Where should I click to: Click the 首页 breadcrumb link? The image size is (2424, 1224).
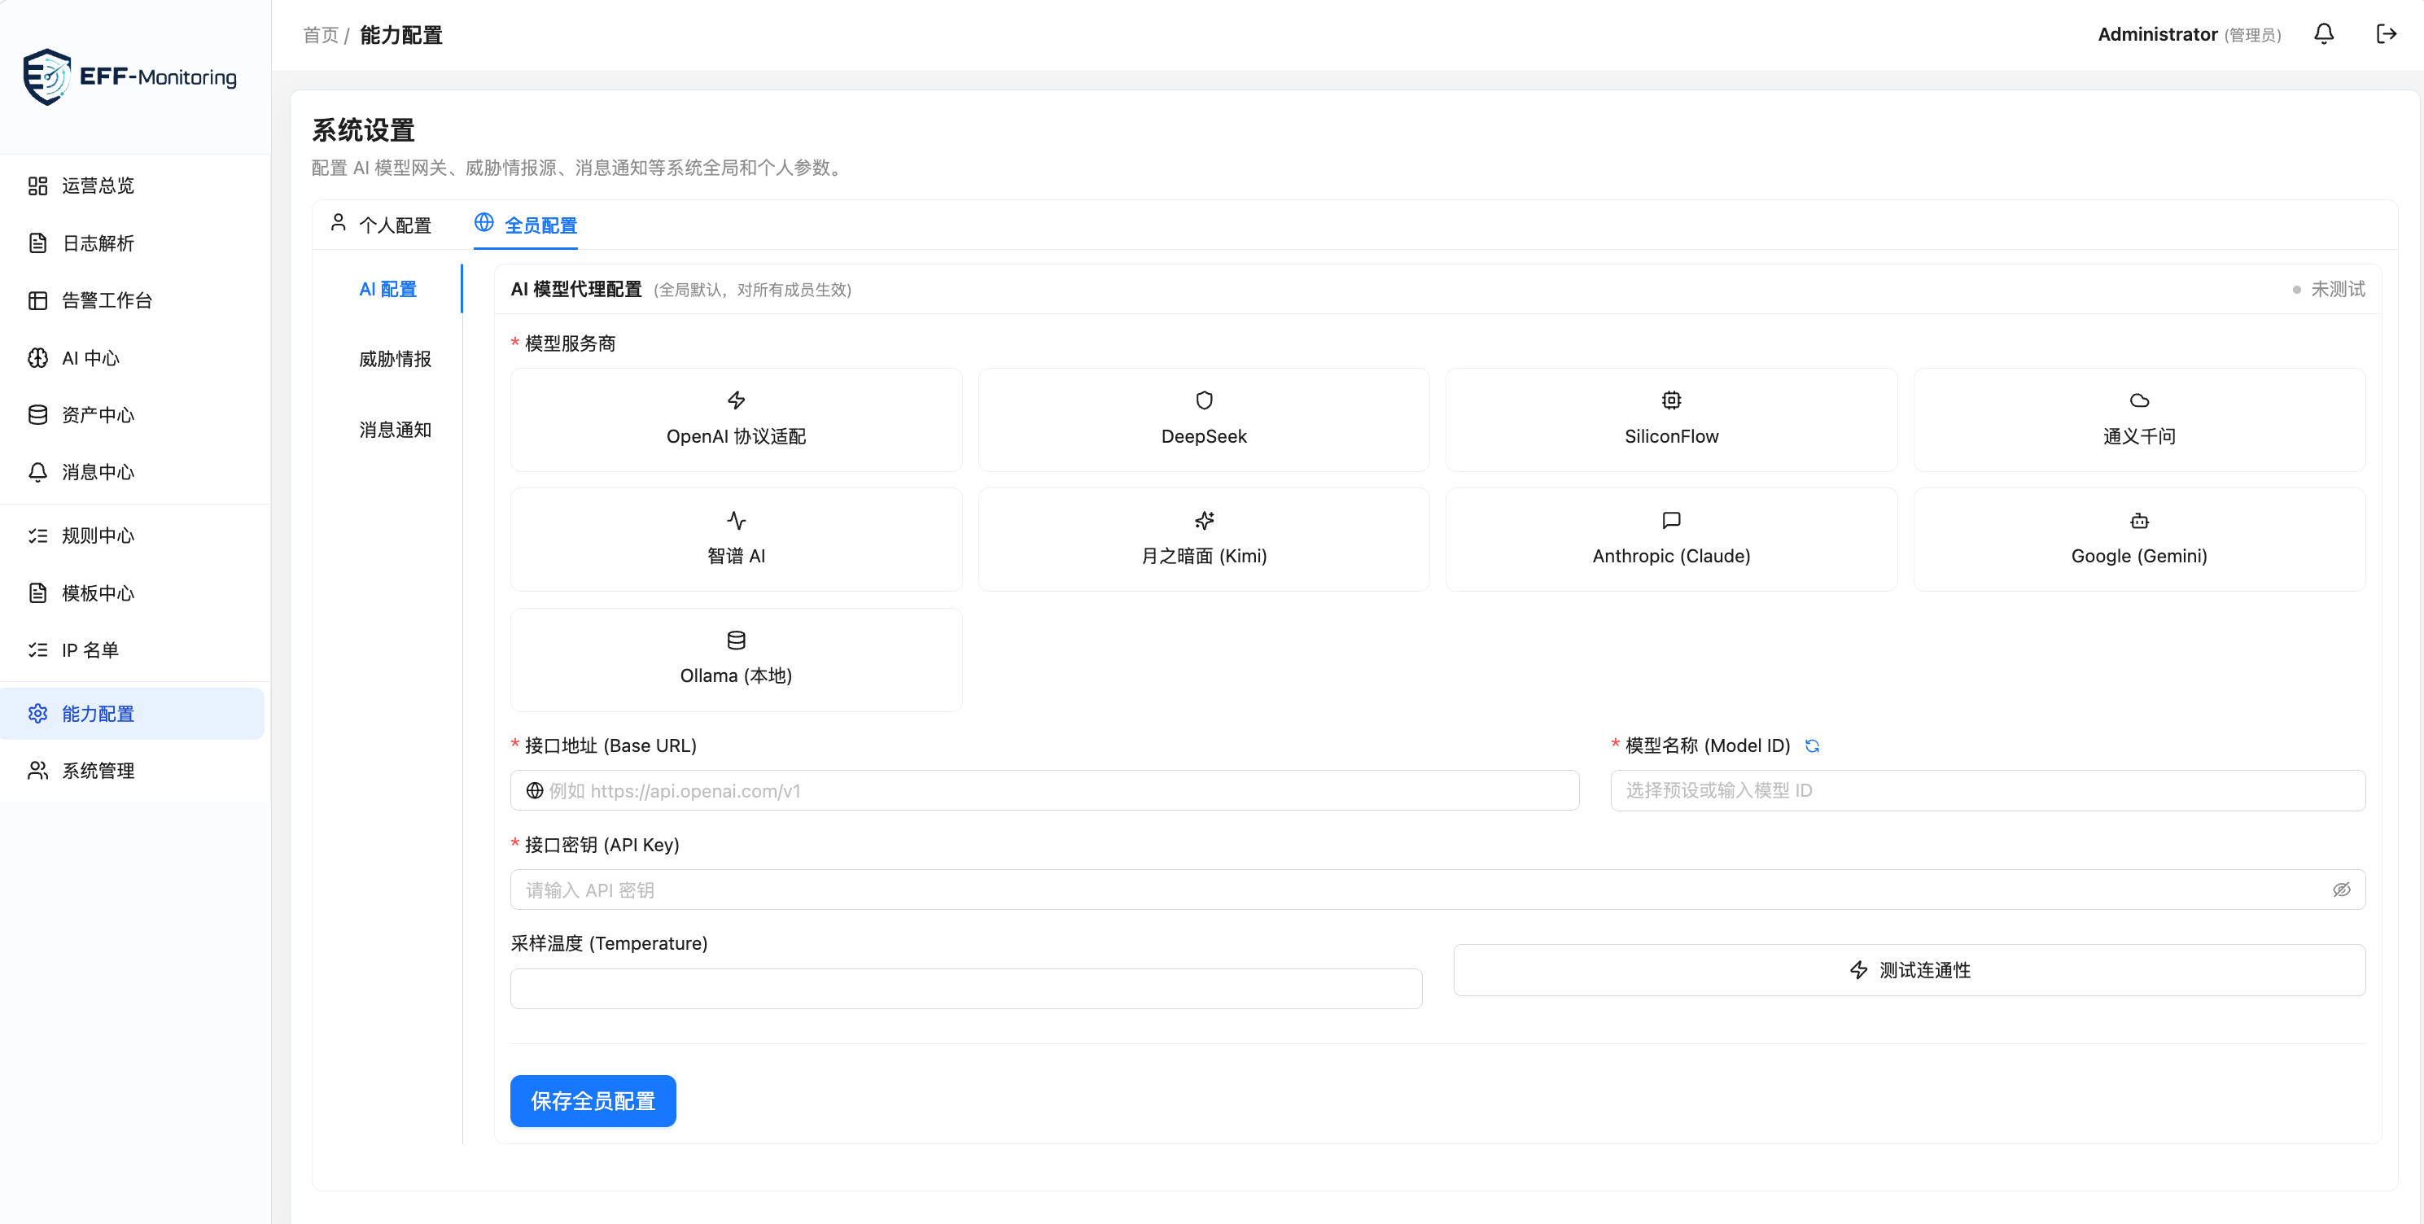(x=320, y=35)
